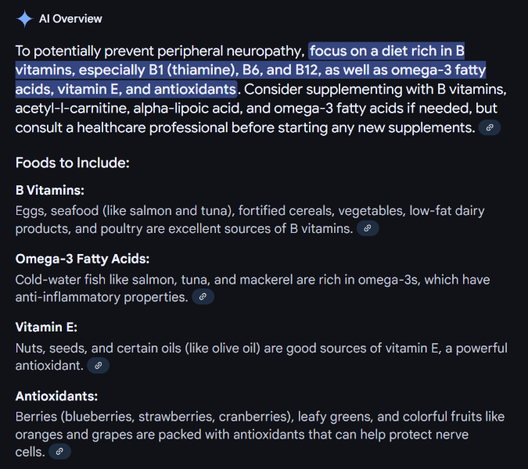Image resolution: width=528 pixels, height=469 pixels.
Task: Open source link after 'nerve cells.'
Action: pyautogui.click(x=59, y=452)
